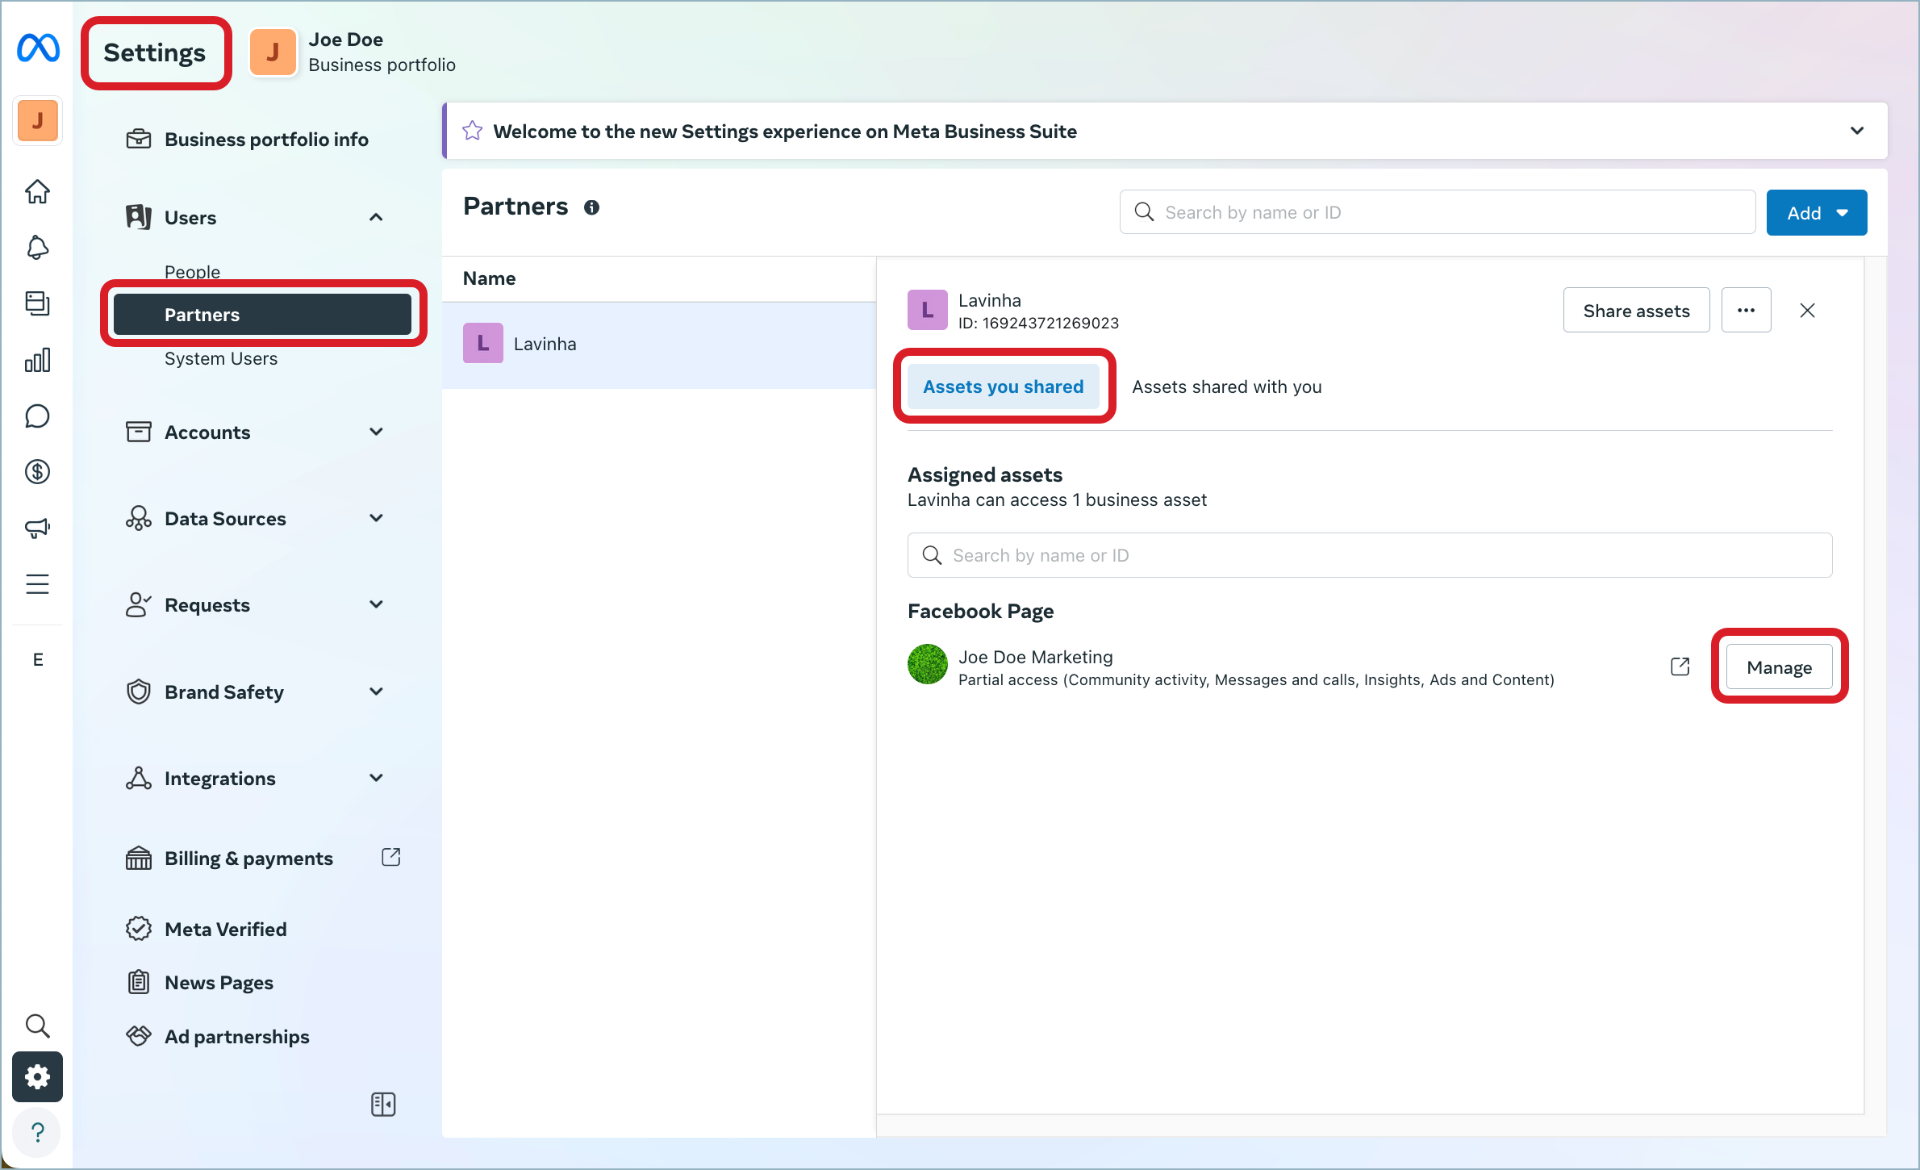Screen dimensions: 1920x1170
Task: Click the Meta Business Suite home icon
Action: click(37, 192)
